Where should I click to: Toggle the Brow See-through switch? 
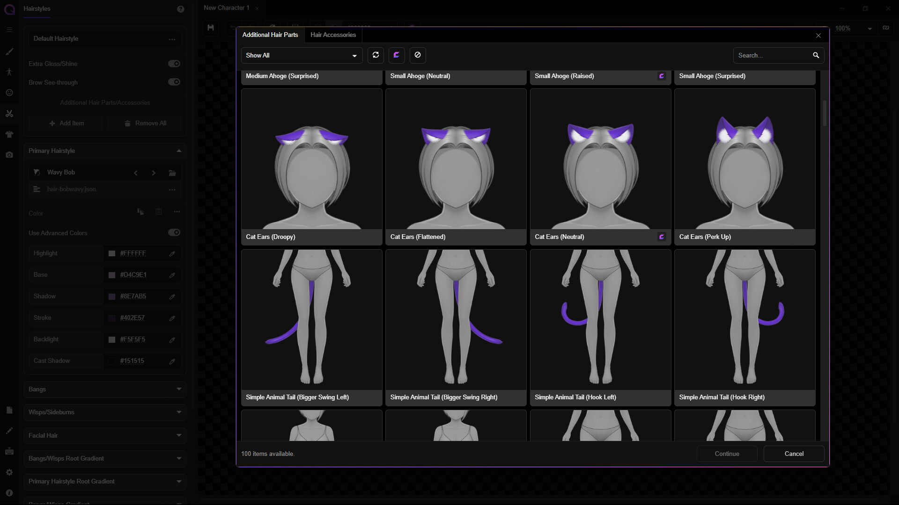pos(174,82)
